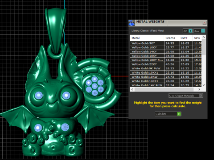
Task: Click the 28.98 grams cell
Action: (x=171, y=52)
